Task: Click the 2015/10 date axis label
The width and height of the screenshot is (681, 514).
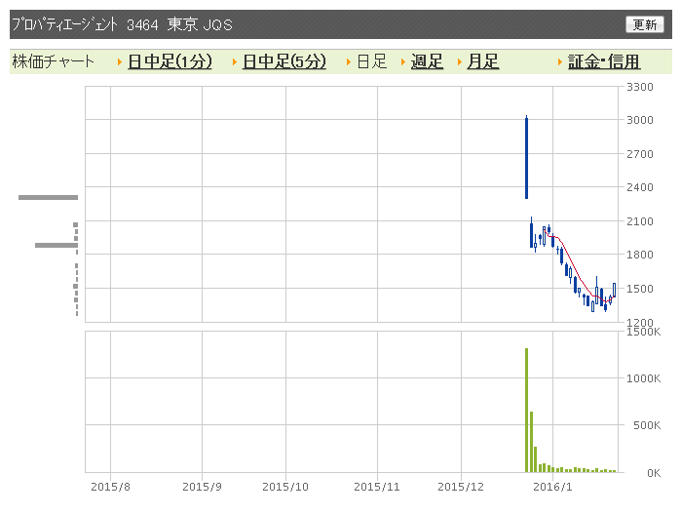Action: (x=285, y=487)
